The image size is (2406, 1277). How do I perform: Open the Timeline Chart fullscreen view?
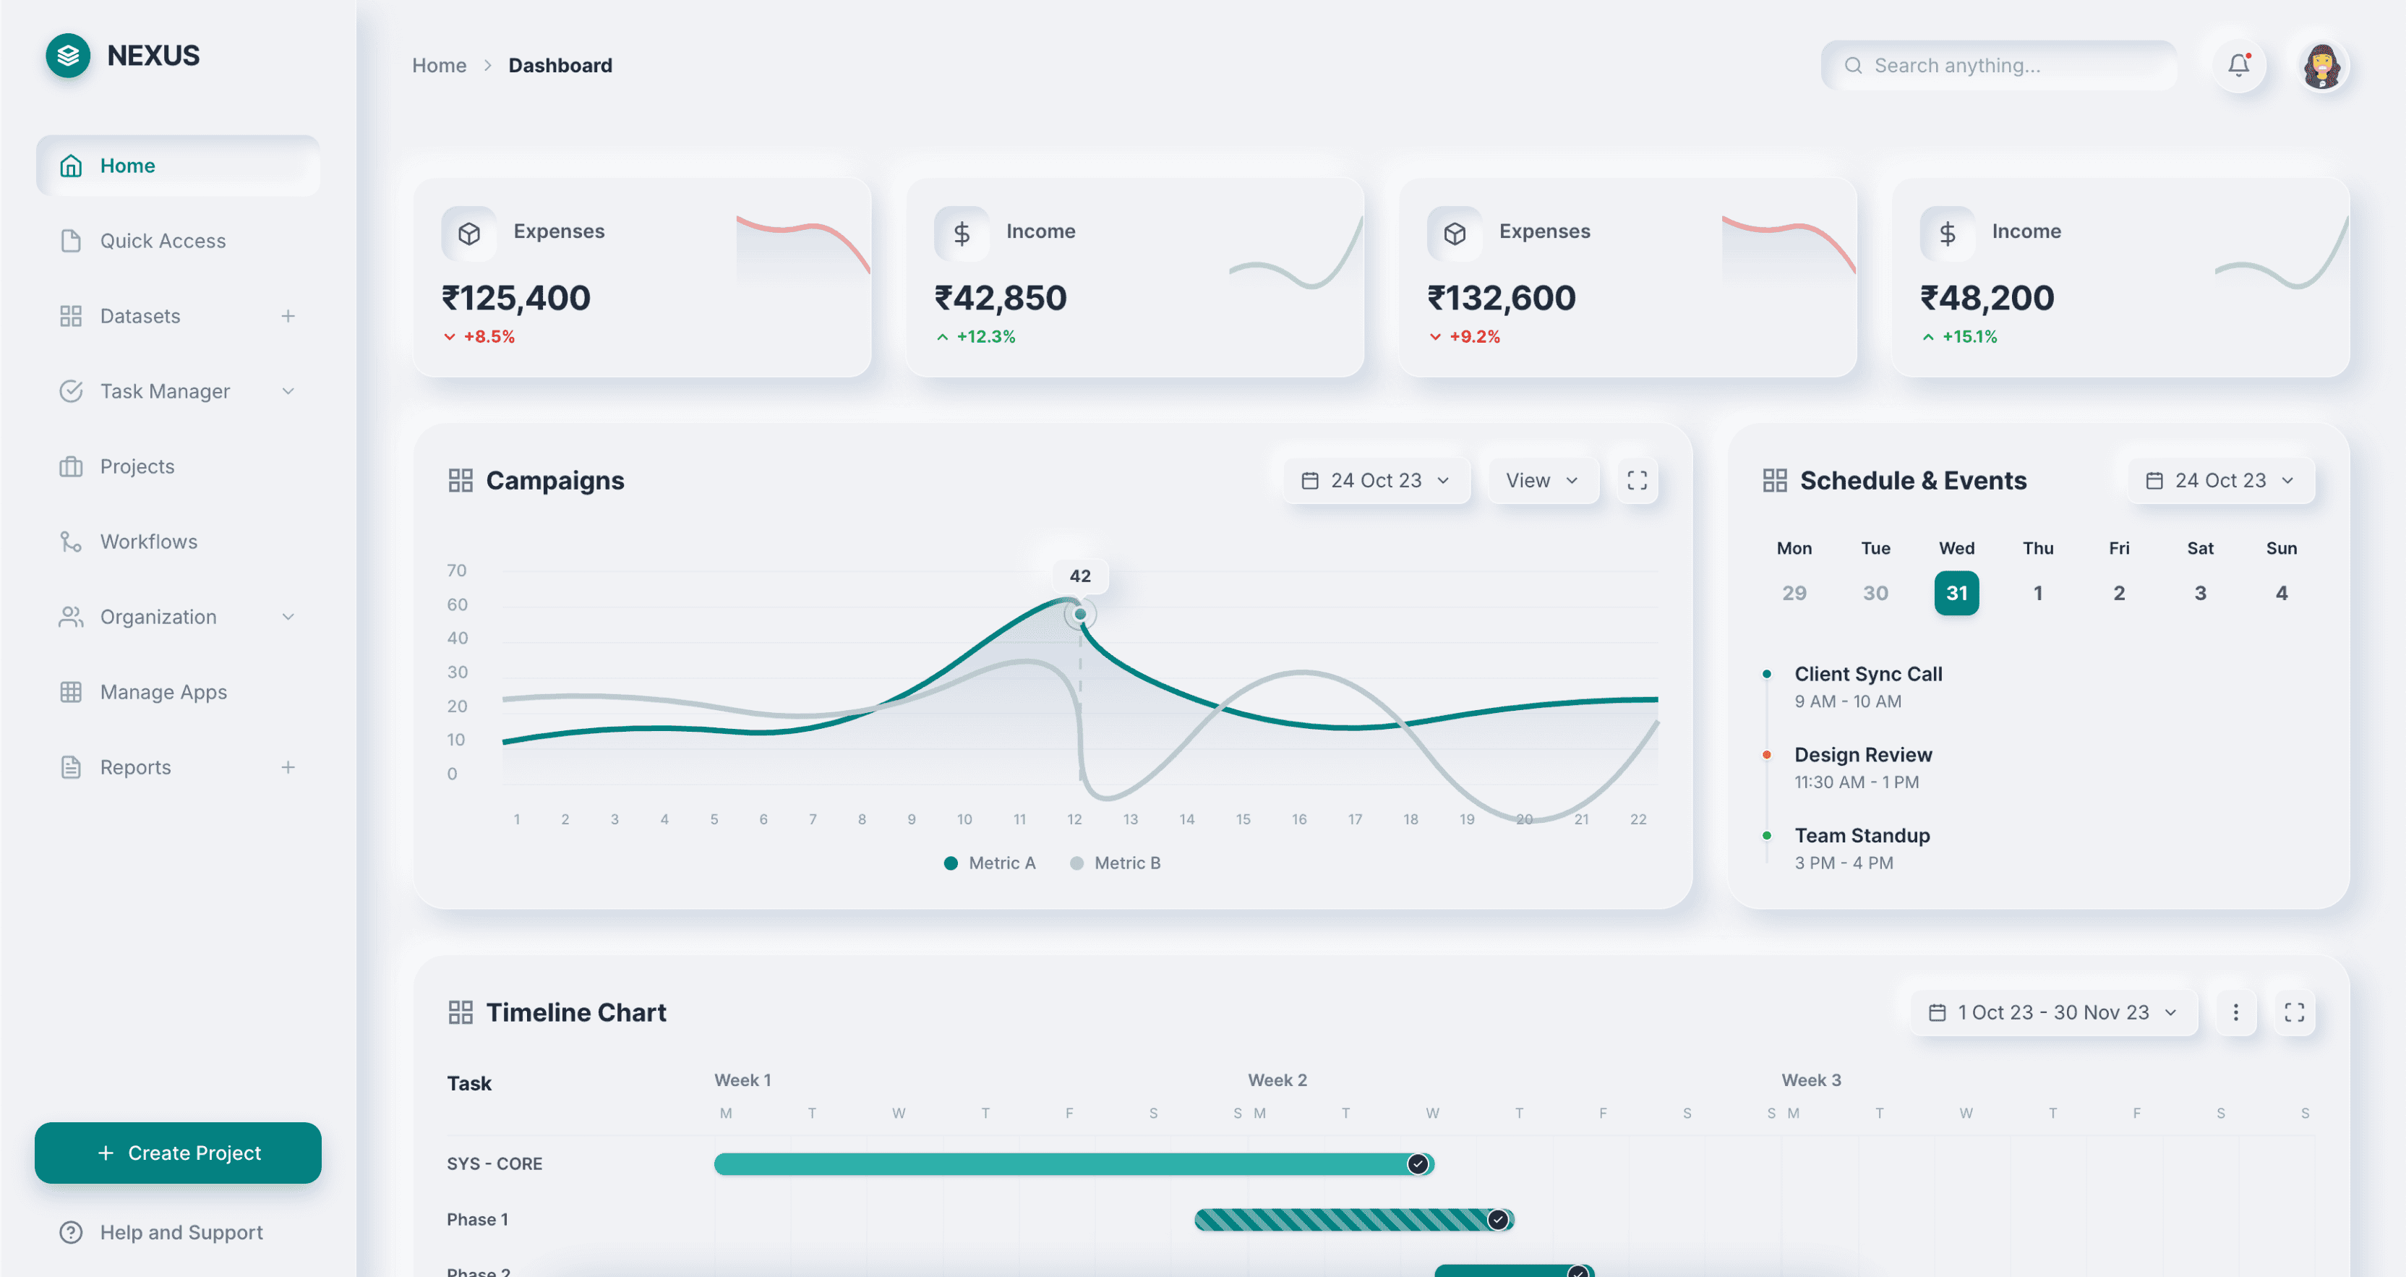tap(2295, 1012)
